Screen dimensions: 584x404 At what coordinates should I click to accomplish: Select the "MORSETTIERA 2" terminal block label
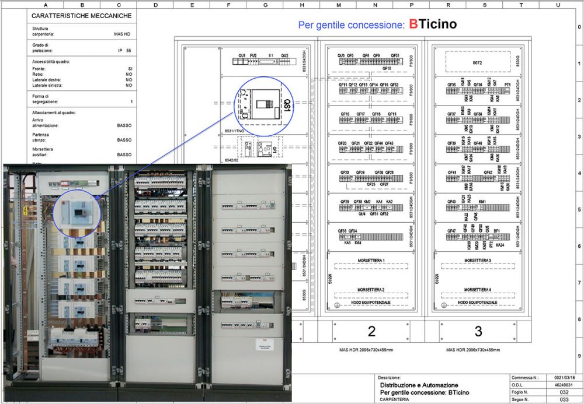coord(371,290)
